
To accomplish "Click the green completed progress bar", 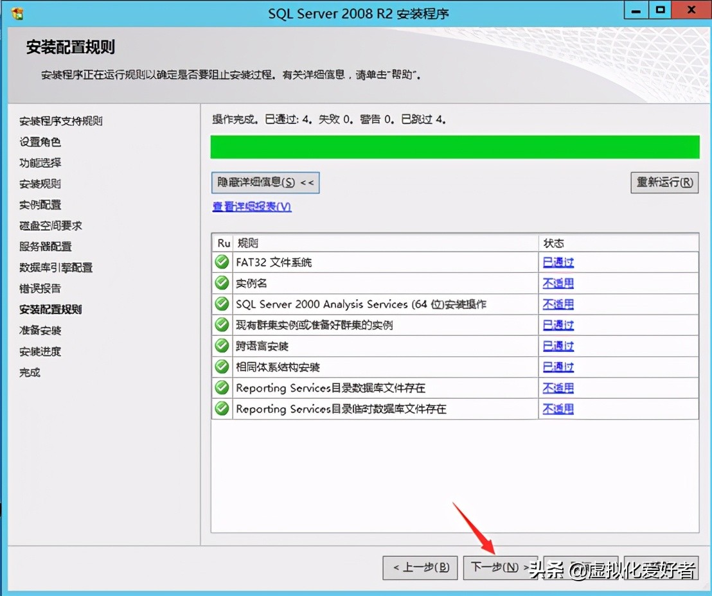I will point(454,146).
